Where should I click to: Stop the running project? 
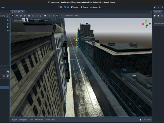pos(162,7)
